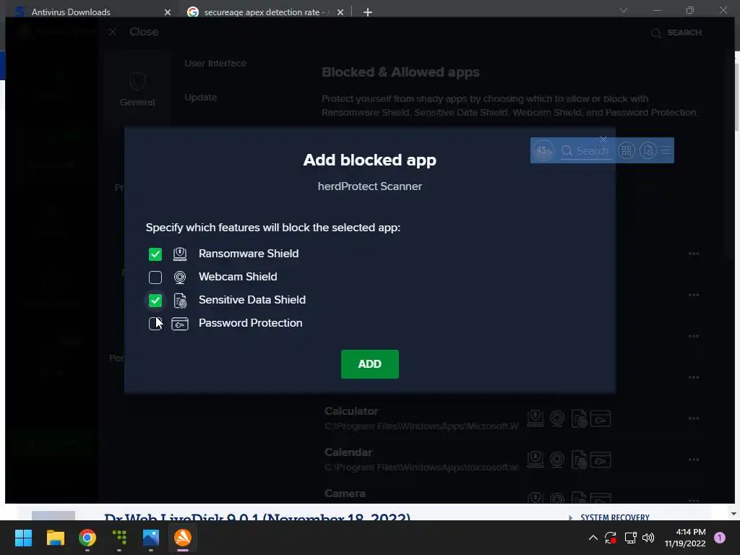
Task: Click Calculator's Password Protection icon
Action: (601, 418)
